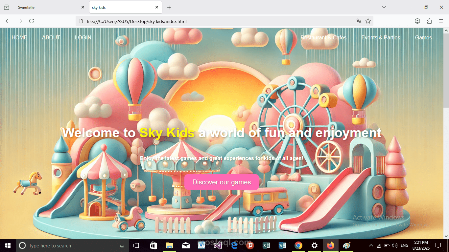This screenshot has width=449, height=252.
Task: Close the Sweetelle tab
Action: tap(83, 7)
